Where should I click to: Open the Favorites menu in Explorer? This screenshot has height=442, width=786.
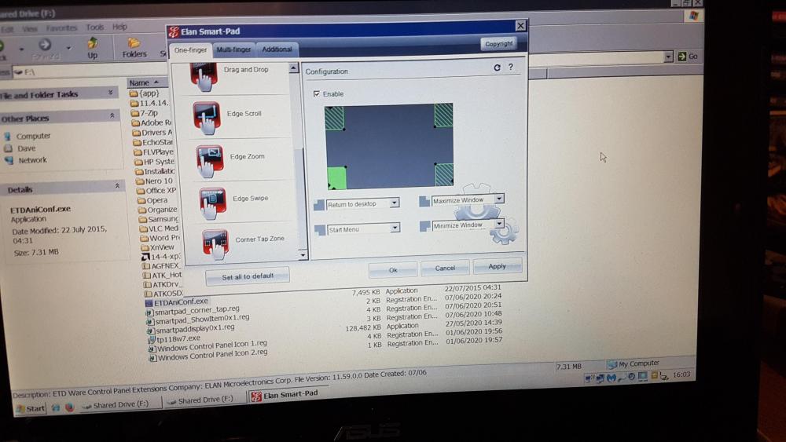(61, 28)
